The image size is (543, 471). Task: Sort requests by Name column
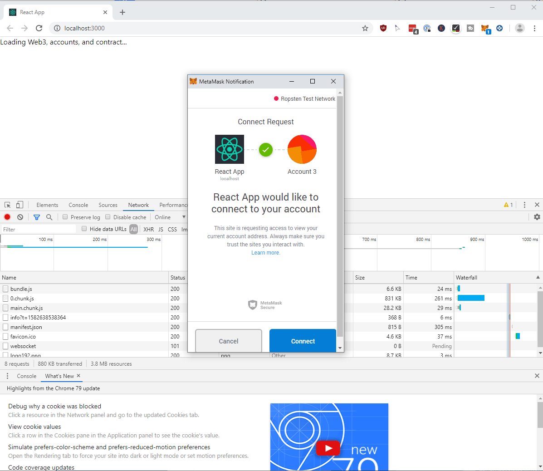[84, 277]
